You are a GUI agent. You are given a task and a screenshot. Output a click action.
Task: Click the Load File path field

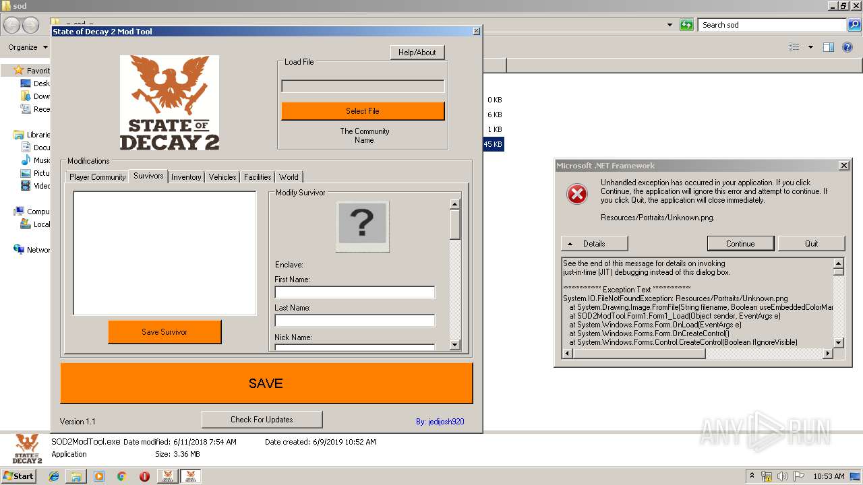coord(363,86)
